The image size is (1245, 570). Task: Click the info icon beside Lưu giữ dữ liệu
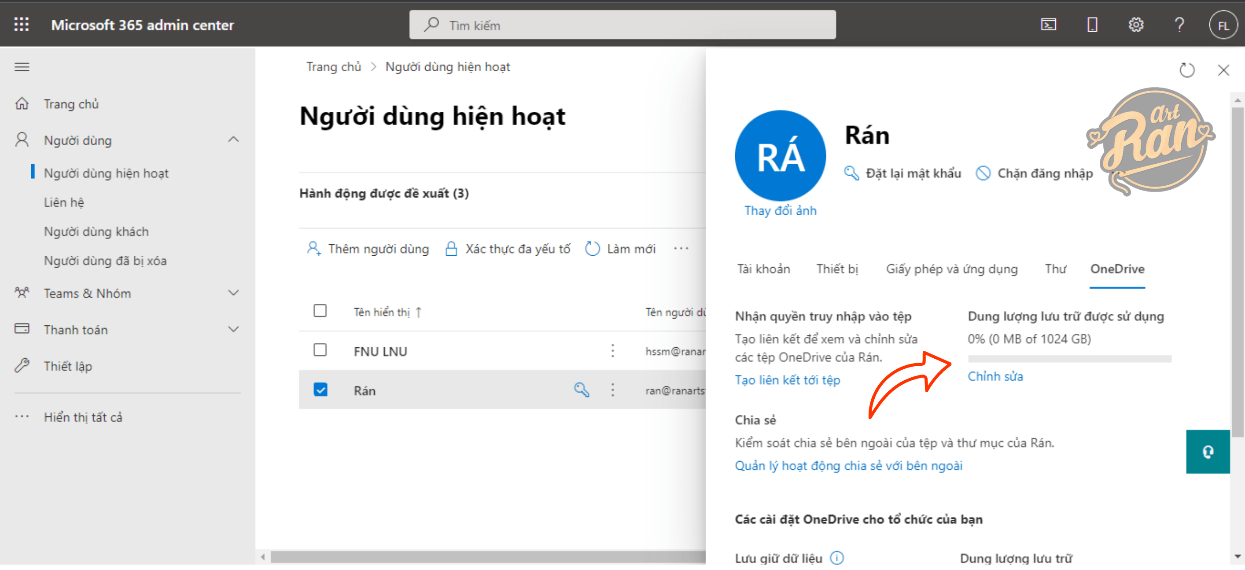click(836, 558)
